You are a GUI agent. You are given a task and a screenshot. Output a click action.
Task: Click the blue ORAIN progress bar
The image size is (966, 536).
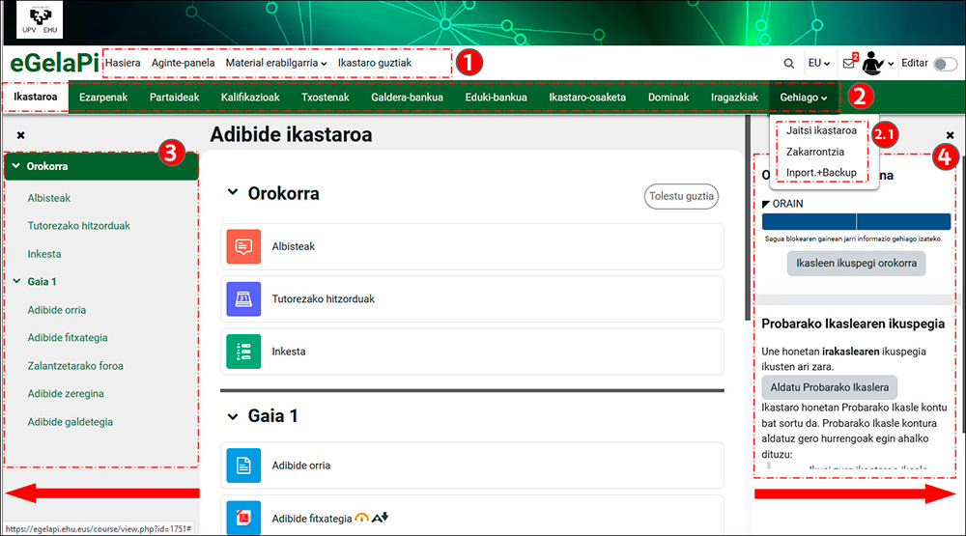(x=856, y=221)
